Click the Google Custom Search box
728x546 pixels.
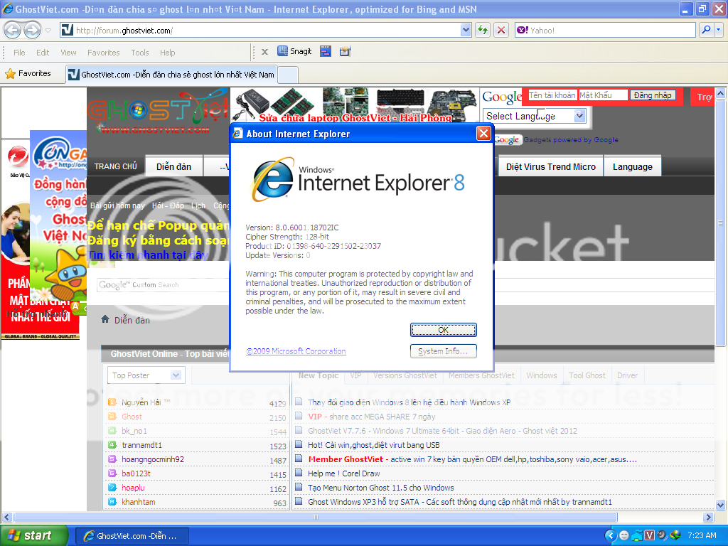coord(163,284)
